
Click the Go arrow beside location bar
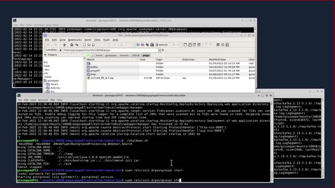163,50
